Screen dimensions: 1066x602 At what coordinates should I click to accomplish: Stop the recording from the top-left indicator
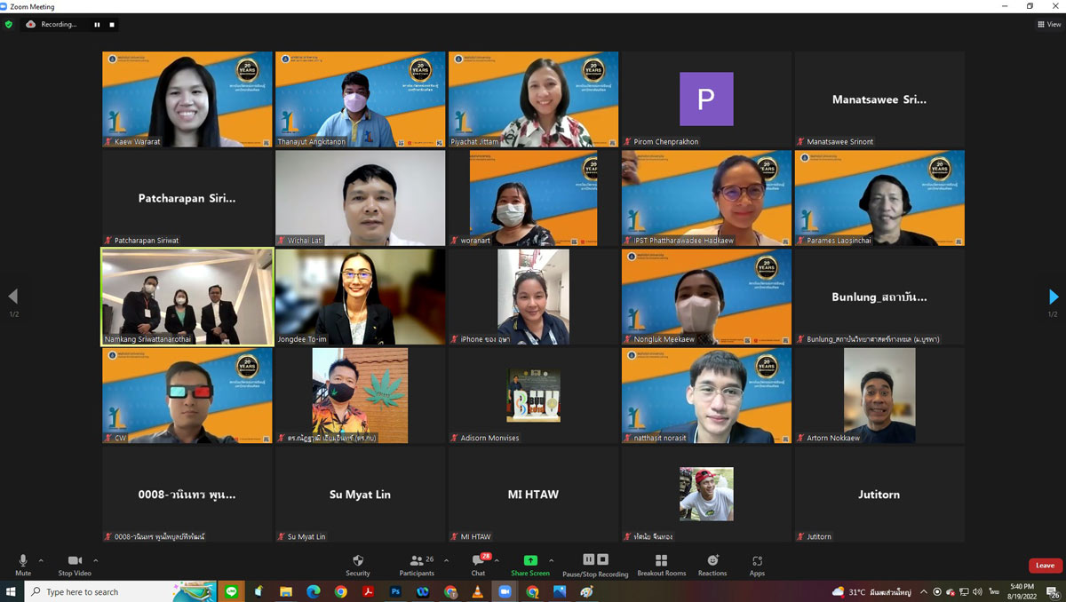point(112,25)
